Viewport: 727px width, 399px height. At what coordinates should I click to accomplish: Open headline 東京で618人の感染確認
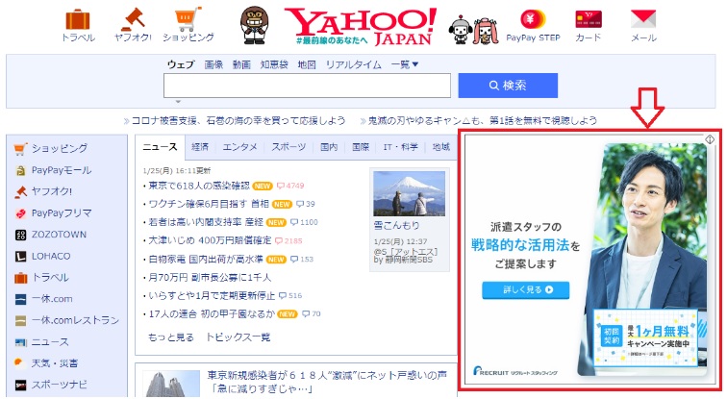coord(199,186)
